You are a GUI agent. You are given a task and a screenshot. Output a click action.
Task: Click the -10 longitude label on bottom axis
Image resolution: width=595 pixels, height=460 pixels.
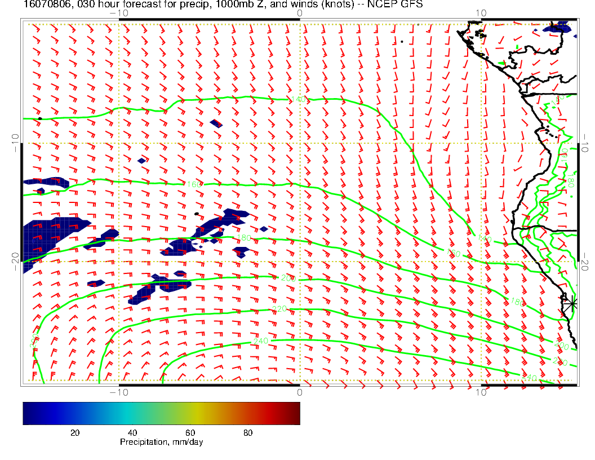coord(118,392)
